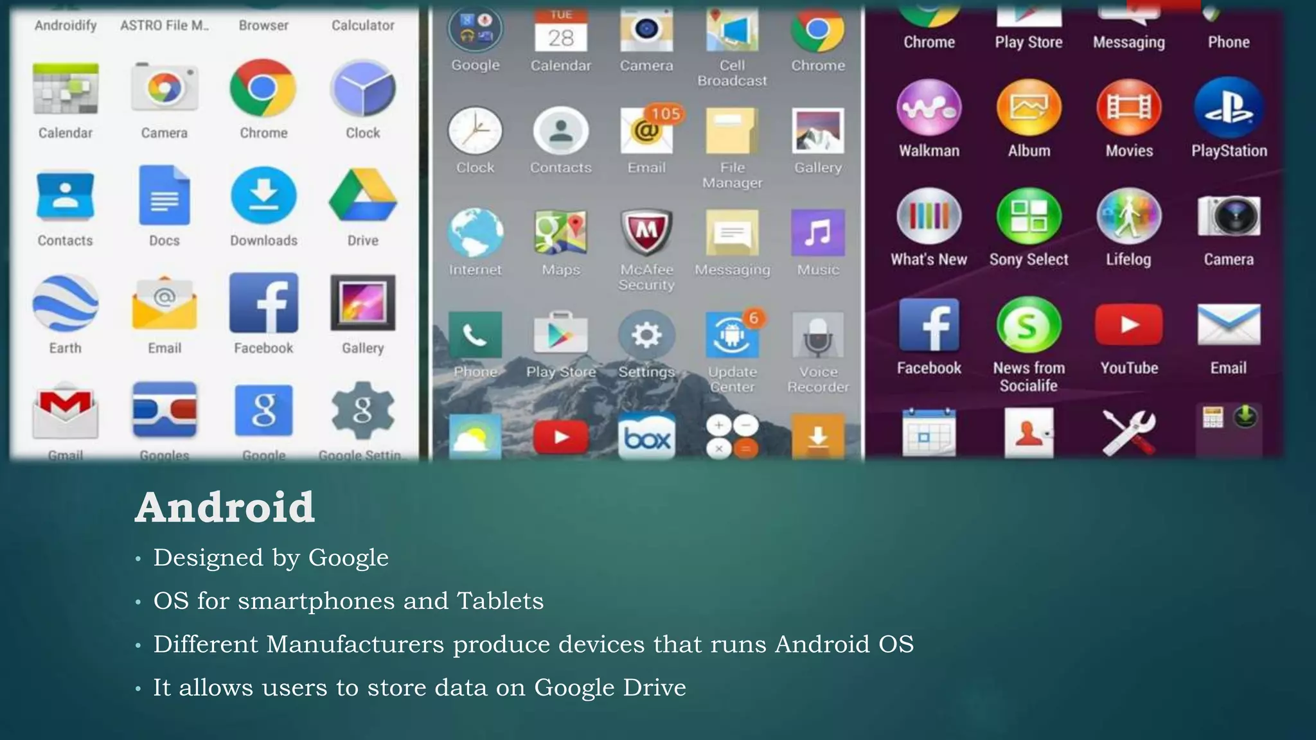Open the Goggles app icon
The height and width of the screenshot is (740, 1316).
[164, 410]
